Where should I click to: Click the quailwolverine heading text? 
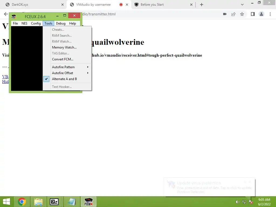118,42
